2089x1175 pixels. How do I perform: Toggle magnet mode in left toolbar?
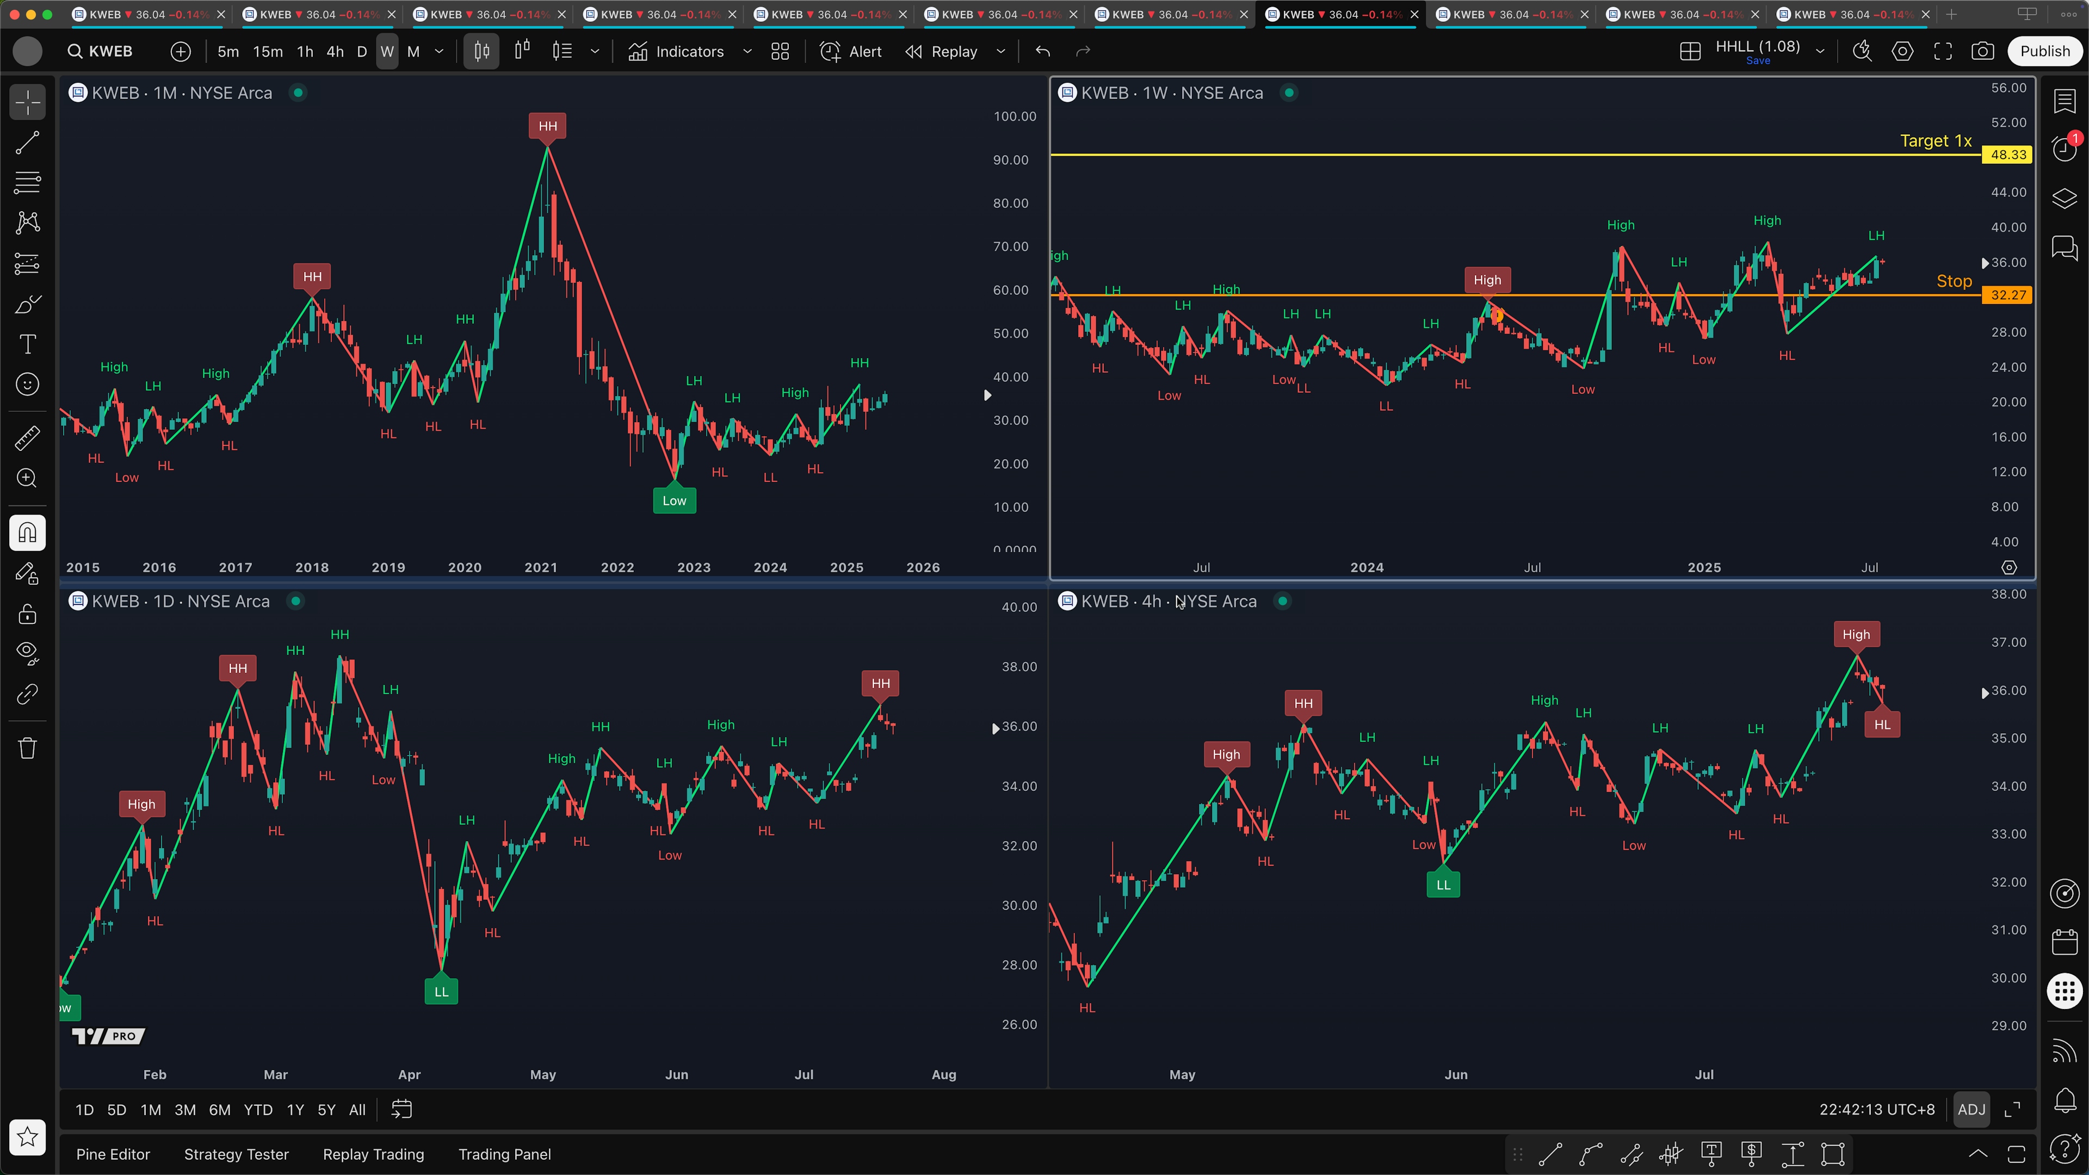point(28,533)
